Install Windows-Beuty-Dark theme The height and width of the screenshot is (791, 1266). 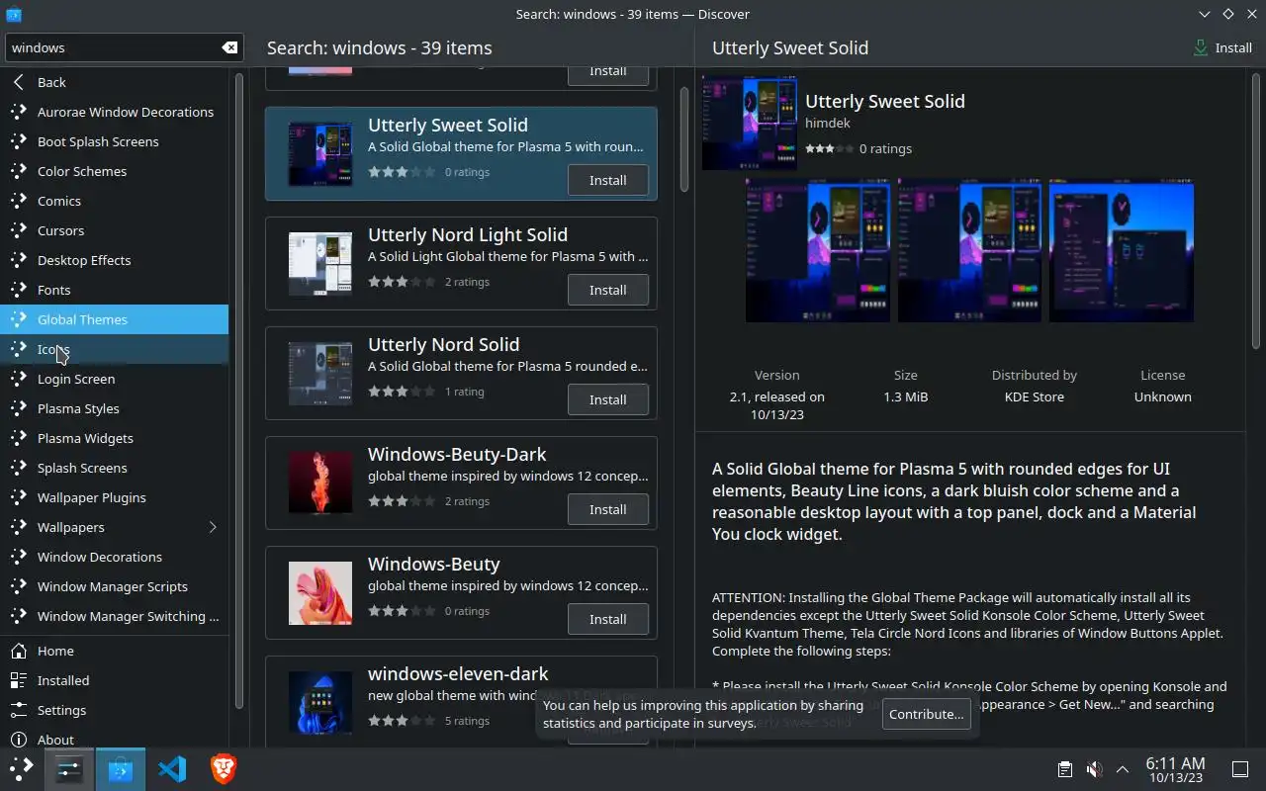[607, 509]
